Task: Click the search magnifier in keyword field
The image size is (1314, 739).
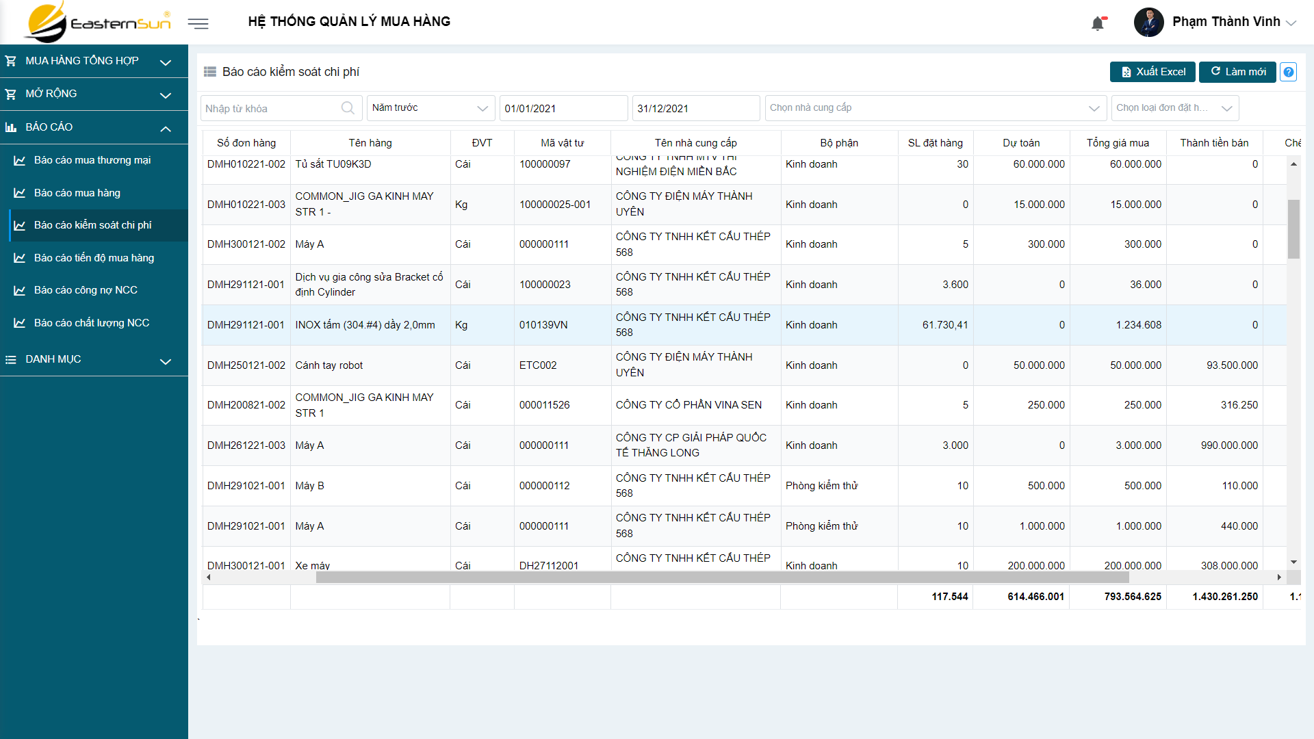Action: [x=348, y=108]
